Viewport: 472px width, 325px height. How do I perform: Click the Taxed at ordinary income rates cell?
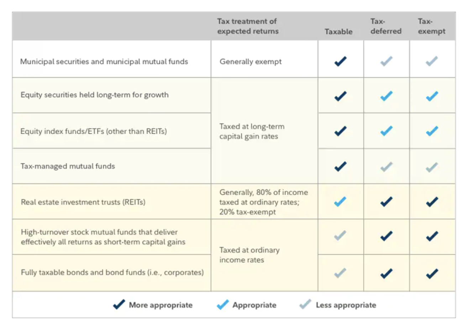pyautogui.click(x=249, y=255)
